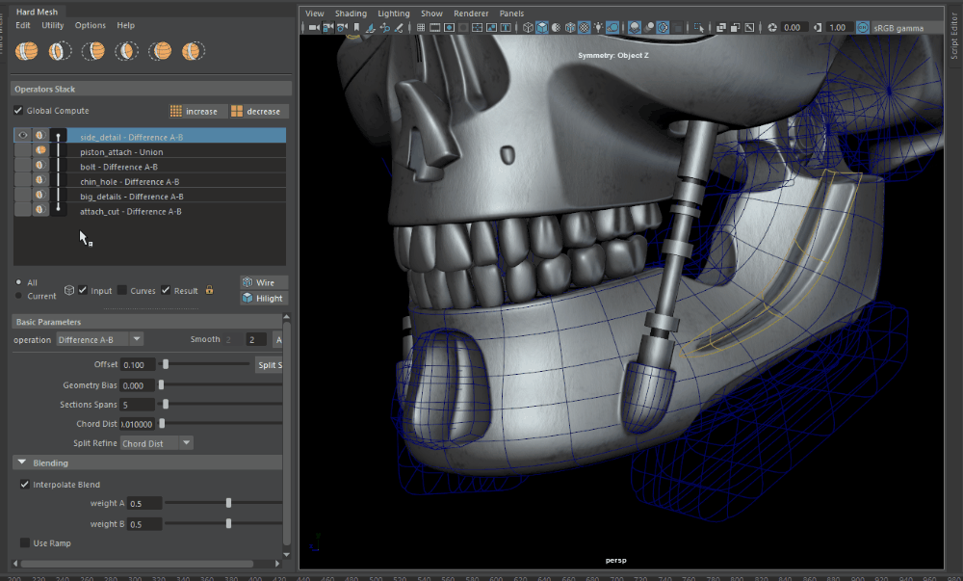Click the first Hard Mesh union boolean icon
963x581 pixels.
pos(26,51)
